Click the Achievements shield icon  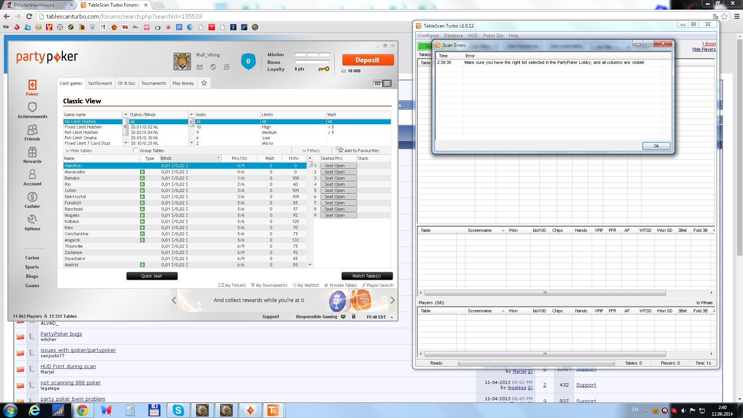32,107
